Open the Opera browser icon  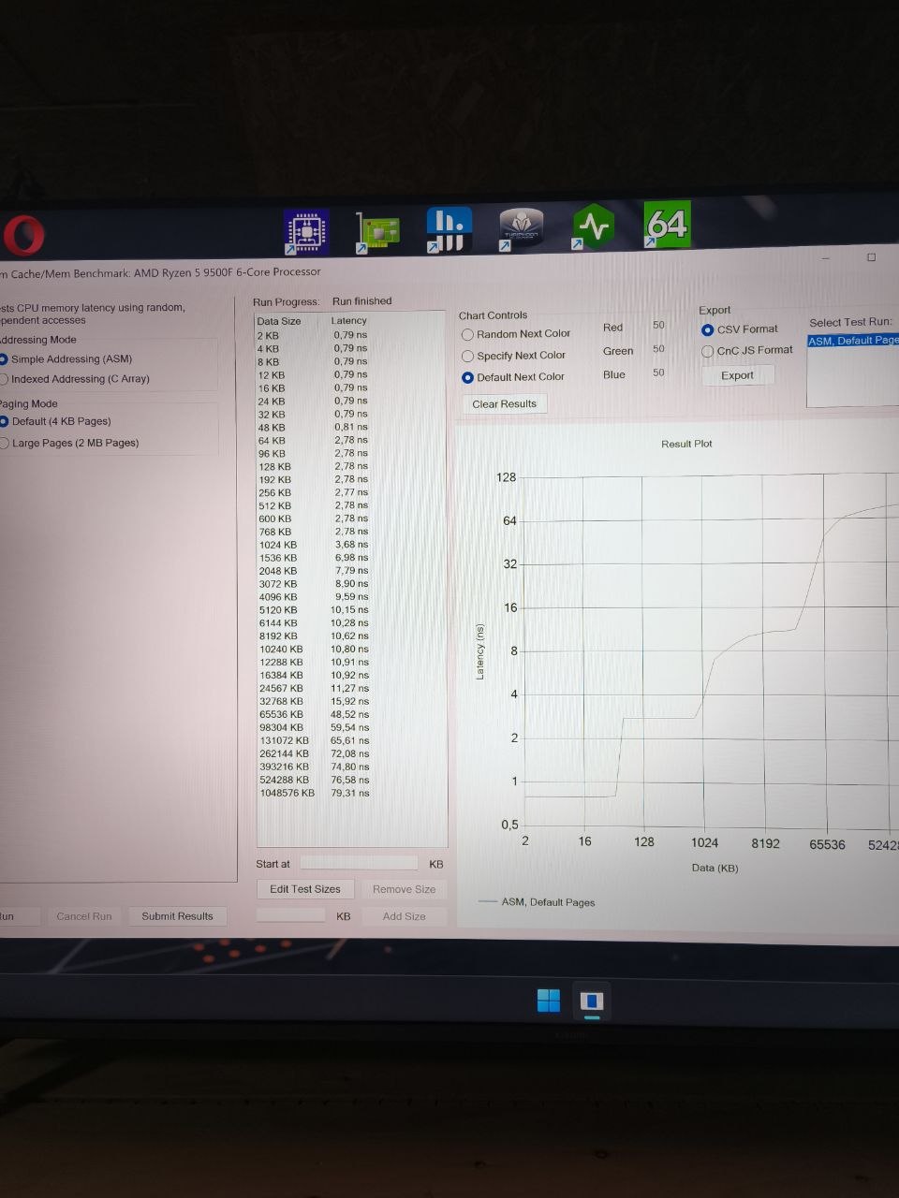22,236
